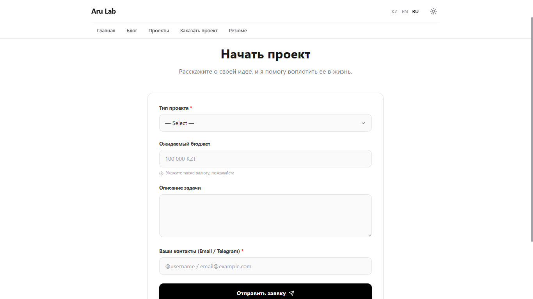Viewport: 533px width, 299px height.
Task: Focus the "Ожидаемый бюджет" input field
Action: [265, 159]
